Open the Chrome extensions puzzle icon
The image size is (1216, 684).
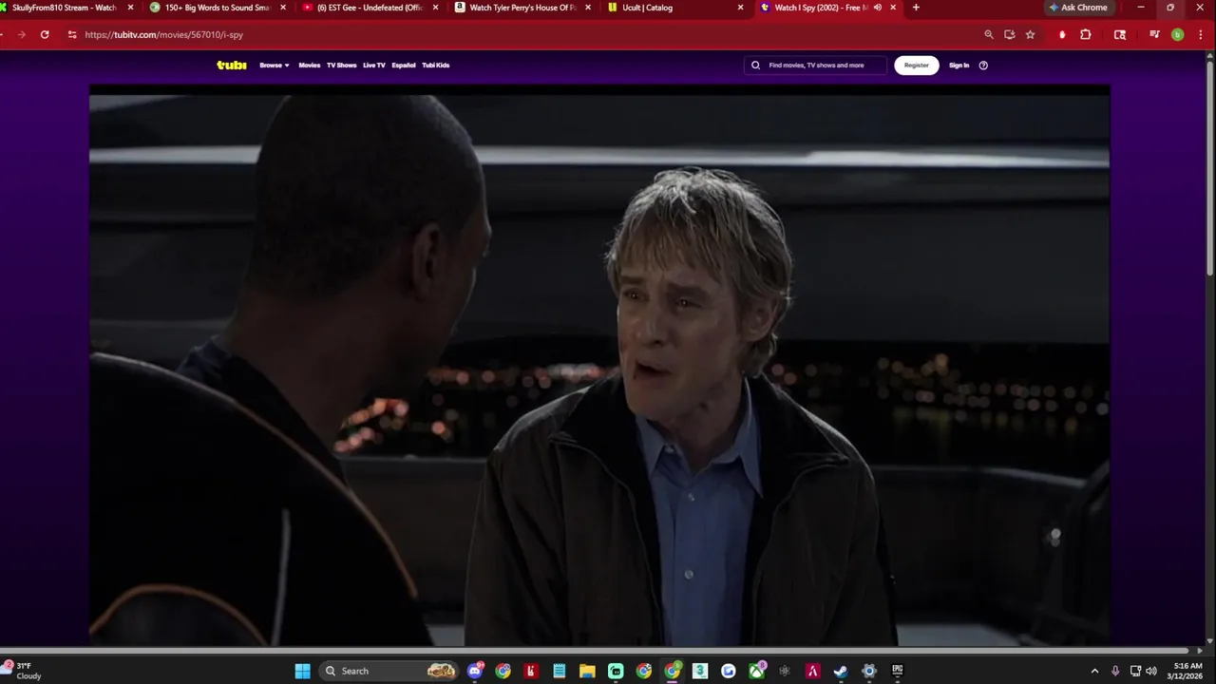point(1086,34)
